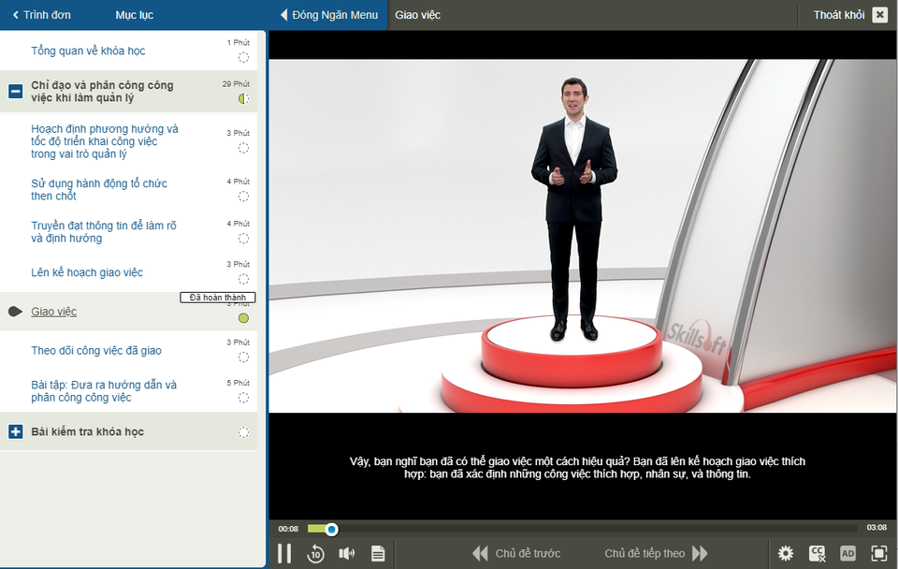Enter fullscreen mode
This screenshot has width=898, height=569.
coord(878,553)
